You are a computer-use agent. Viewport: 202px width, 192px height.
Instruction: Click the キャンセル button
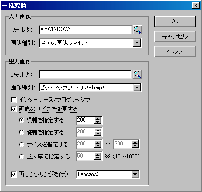click(x=175, y=36)
